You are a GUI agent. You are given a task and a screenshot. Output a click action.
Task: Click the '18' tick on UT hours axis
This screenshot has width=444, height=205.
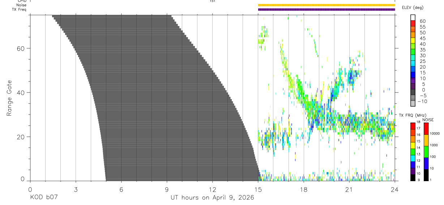click(x=303, y=189)
